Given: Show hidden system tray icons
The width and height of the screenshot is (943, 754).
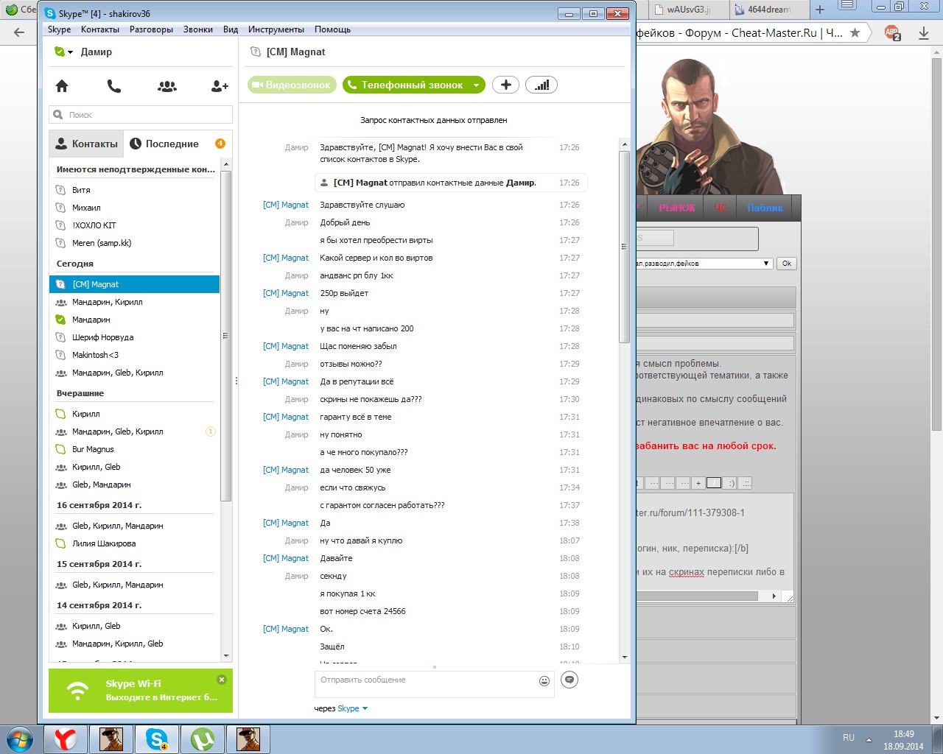Looking at the screenshot, I should pos(869,739).
